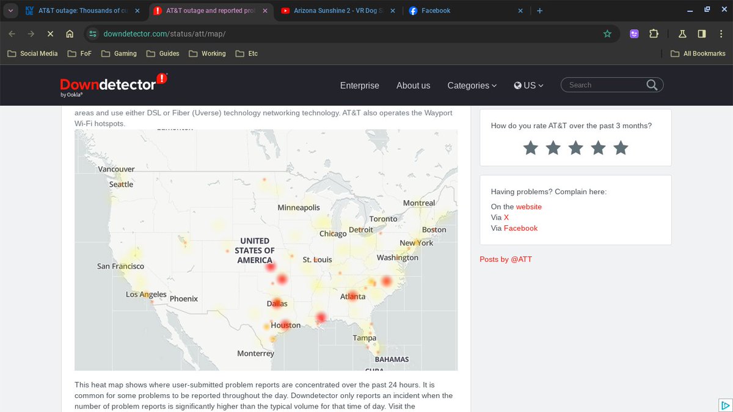This screenshot has width=733, height=412.
Task: Open the All Bookmarks folder
Action: (x=698, y=54)
